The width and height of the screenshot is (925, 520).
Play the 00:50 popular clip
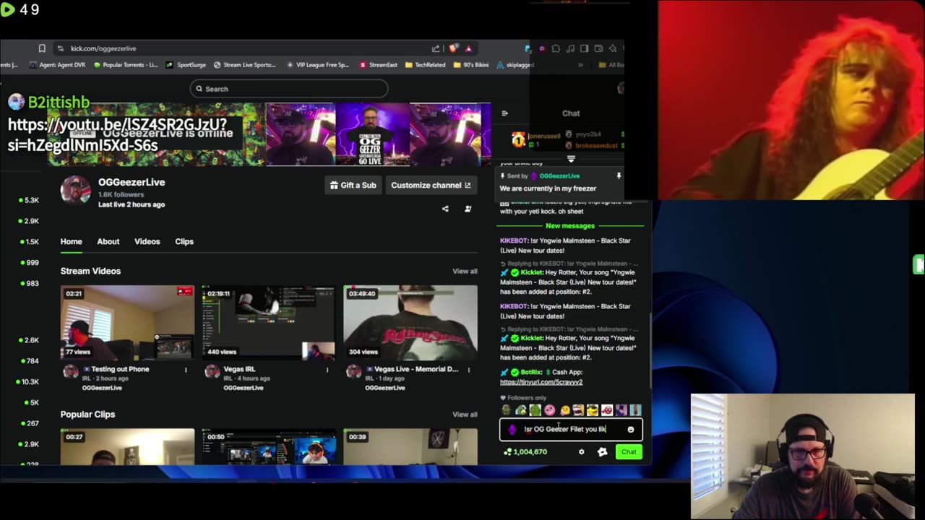269,447
